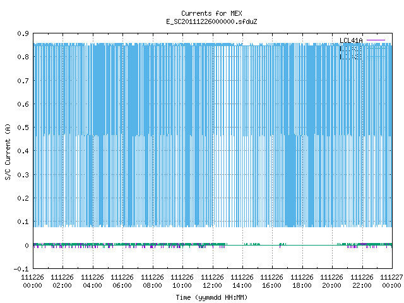Click the 111226 06:00 x-axis tick label
The image size is (404, 303).
coord(122,281)
